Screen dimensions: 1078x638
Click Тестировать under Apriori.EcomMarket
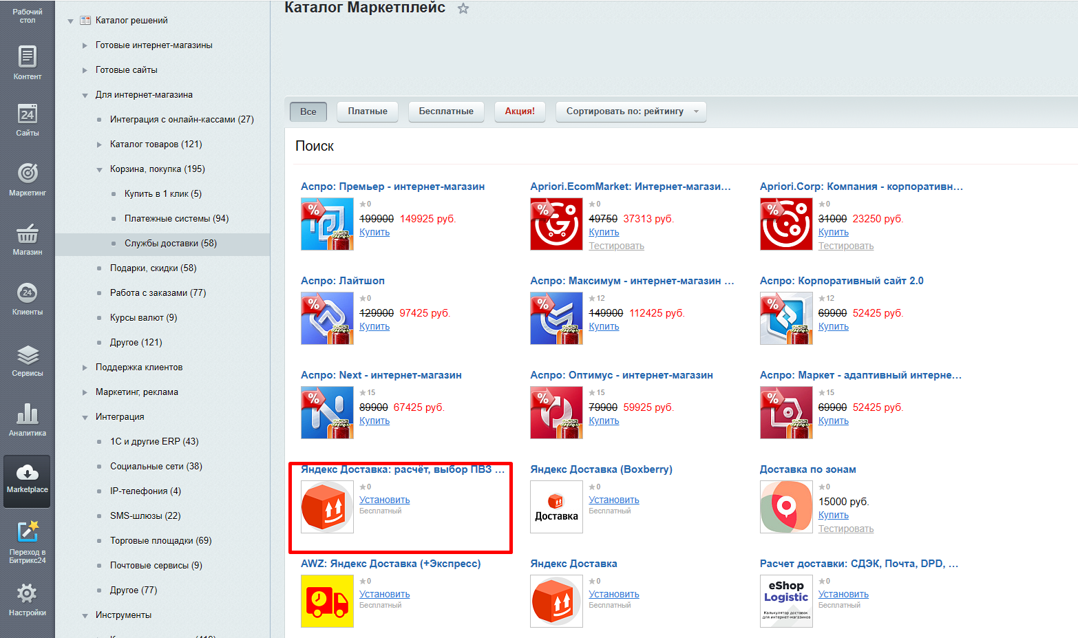click(x=616, y=246)
